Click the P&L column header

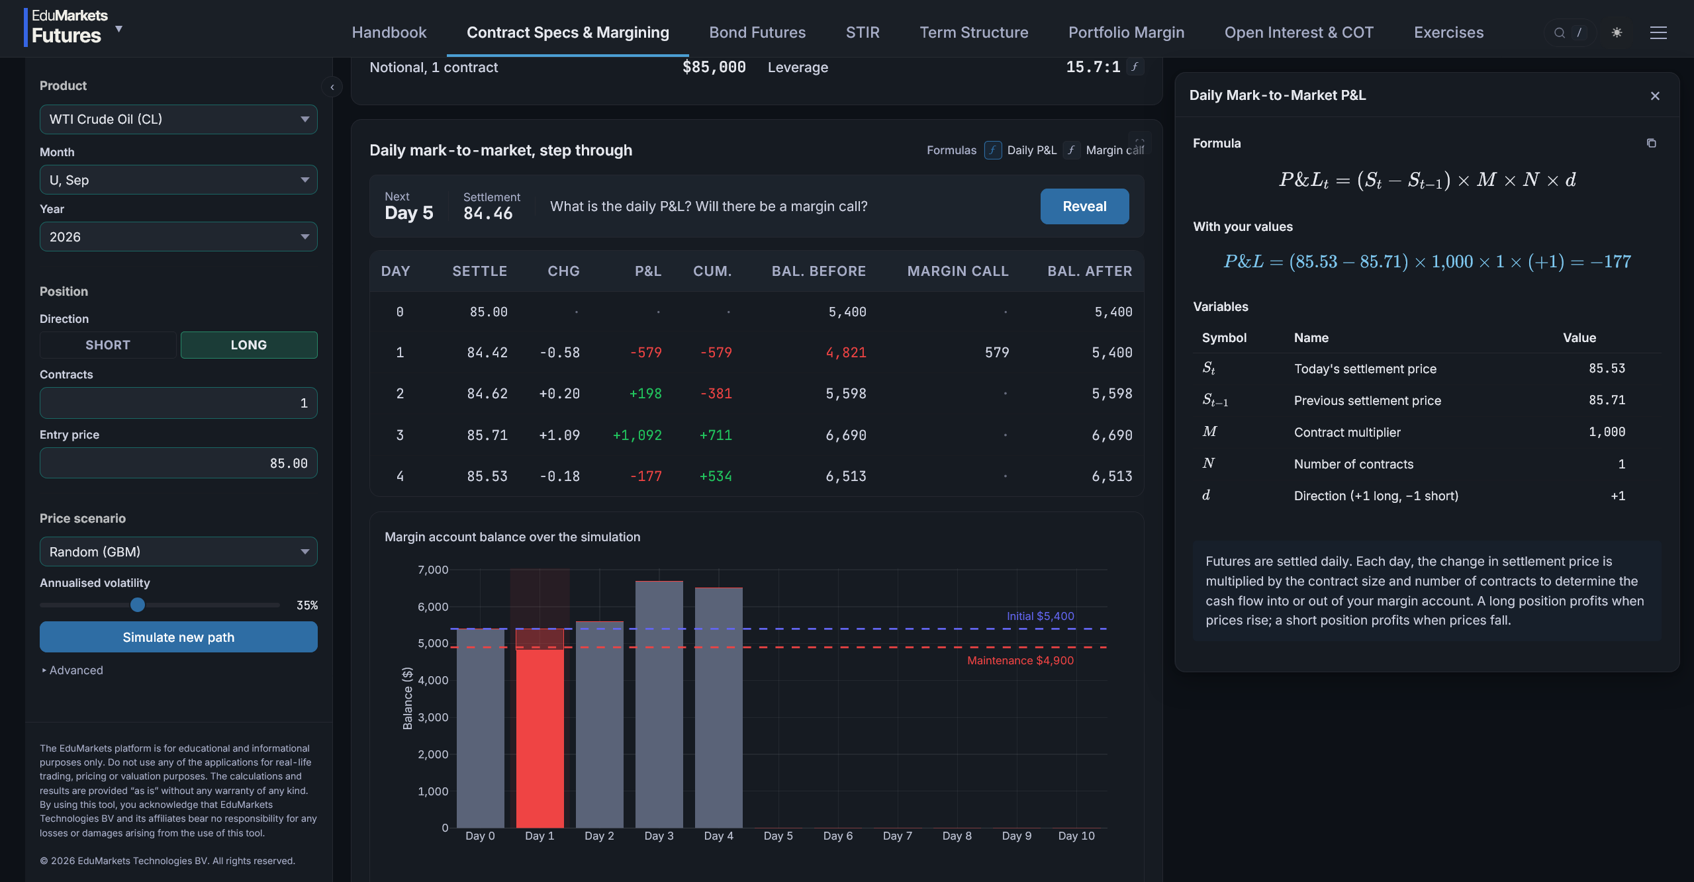click(648, 271)
